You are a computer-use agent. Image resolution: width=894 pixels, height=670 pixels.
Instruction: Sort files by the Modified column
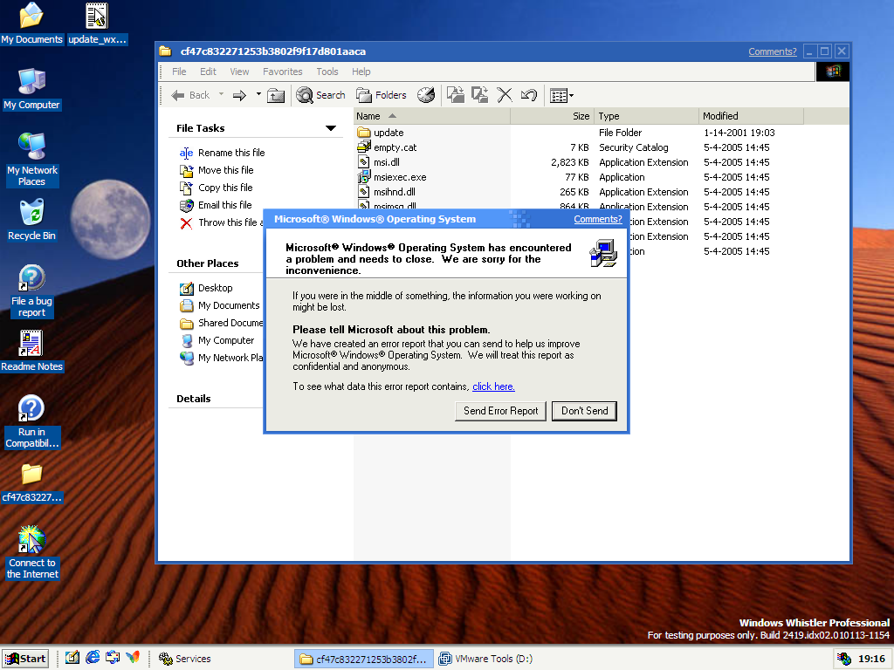click(x=751, y=116)
